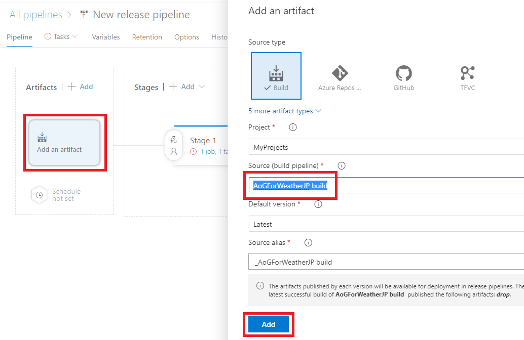Screen dimensions: 524x340
Task: Open Stage 1 pre-deployment conditions trigger icon
Action: (x=174, y=140)
